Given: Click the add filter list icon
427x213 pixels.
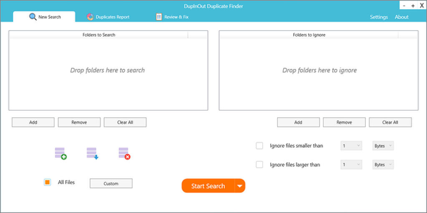Looking at the screenshot, I should click(x=61, y=154).
